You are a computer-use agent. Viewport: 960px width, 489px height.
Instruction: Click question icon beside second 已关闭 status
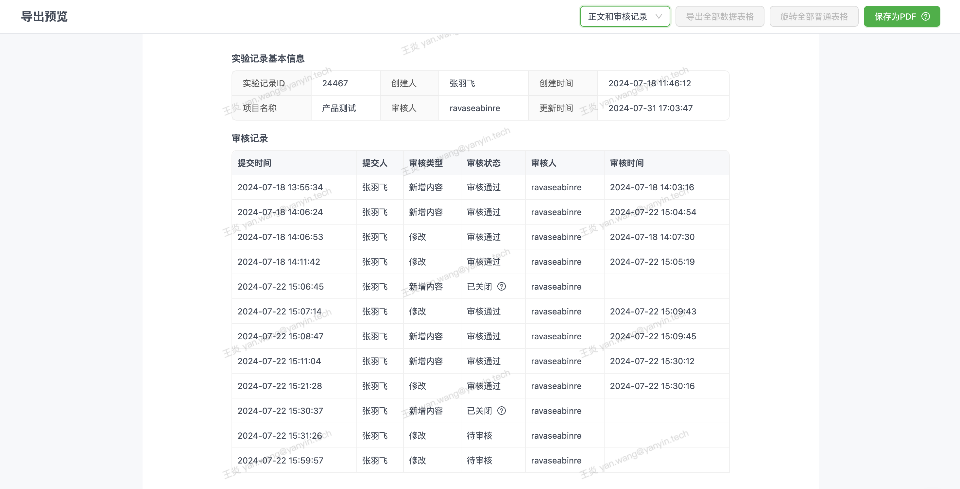502,411
